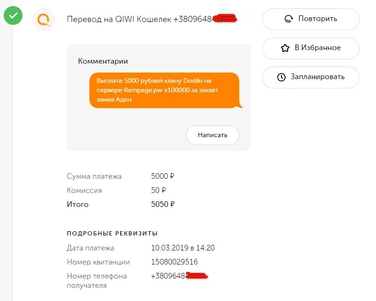Click the star icon in В Избранное
This screenshot has height=301, width=376.
point(285,48)
